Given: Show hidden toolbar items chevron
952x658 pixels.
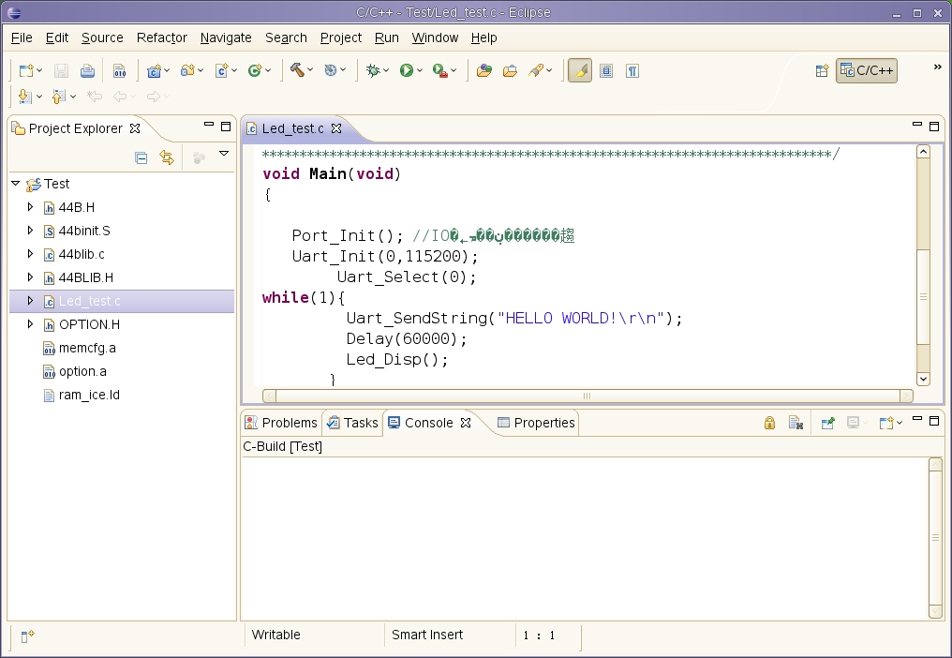Looking at the screenshot, I should pos(937,67).
